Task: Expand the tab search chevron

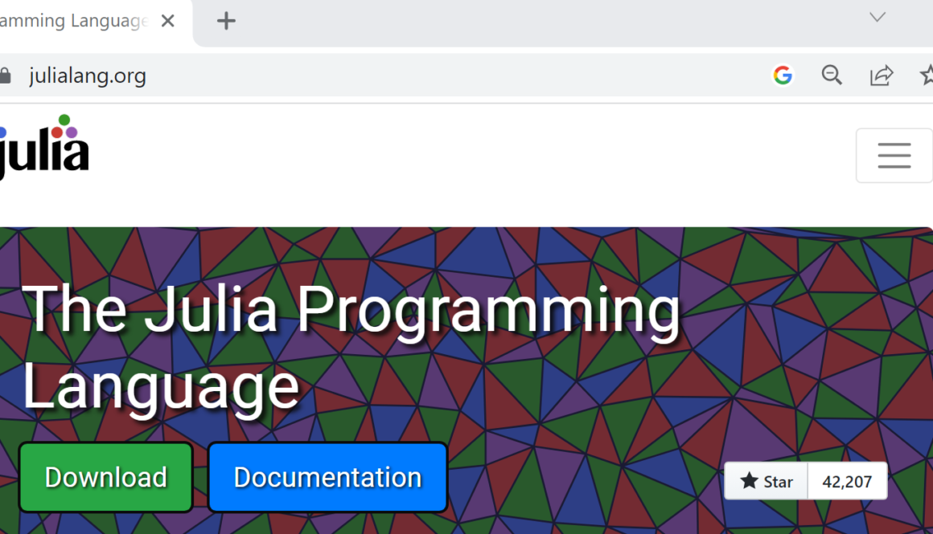Action: (x=877, y=17)
